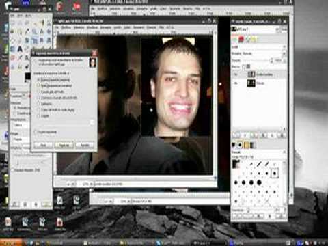Open the Edit (Modifica) menu
The image size is (328, 246).
[x=66, y=27]
